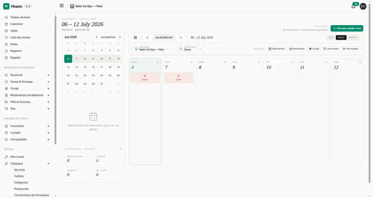Collapse the Catalogue section chevron

48,164
